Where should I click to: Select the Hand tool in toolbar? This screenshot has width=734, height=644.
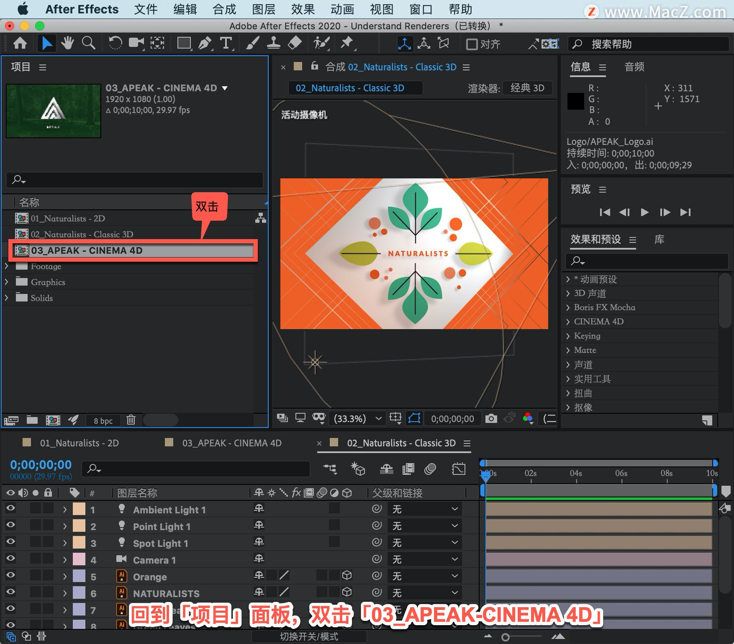[67, 43]
